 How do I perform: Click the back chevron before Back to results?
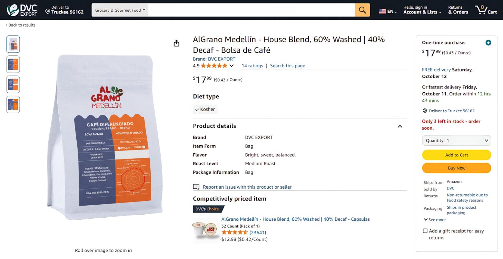tap(6, 25)
